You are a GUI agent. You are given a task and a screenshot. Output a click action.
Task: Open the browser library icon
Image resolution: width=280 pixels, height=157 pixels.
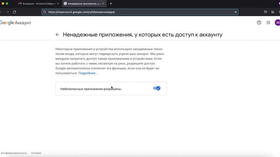(273, 12)
